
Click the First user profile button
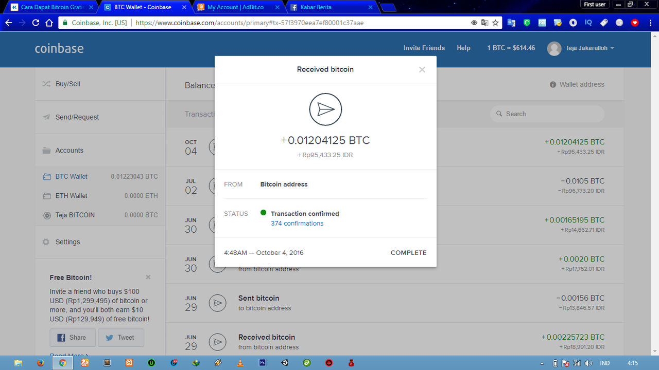pos(595,4)
